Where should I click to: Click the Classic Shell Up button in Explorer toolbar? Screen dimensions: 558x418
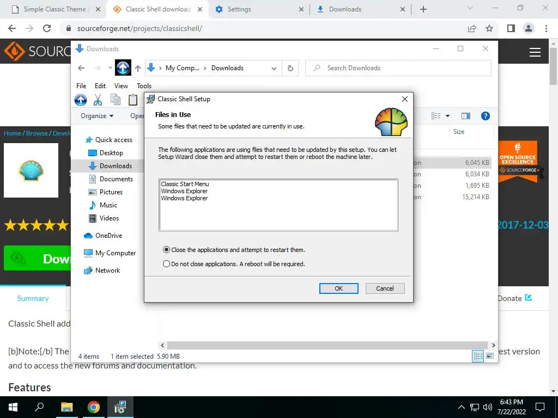point(81,100)
